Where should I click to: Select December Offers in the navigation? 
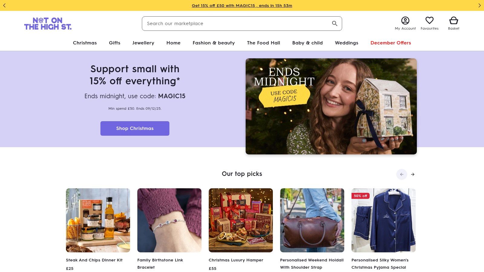[391, 43]
